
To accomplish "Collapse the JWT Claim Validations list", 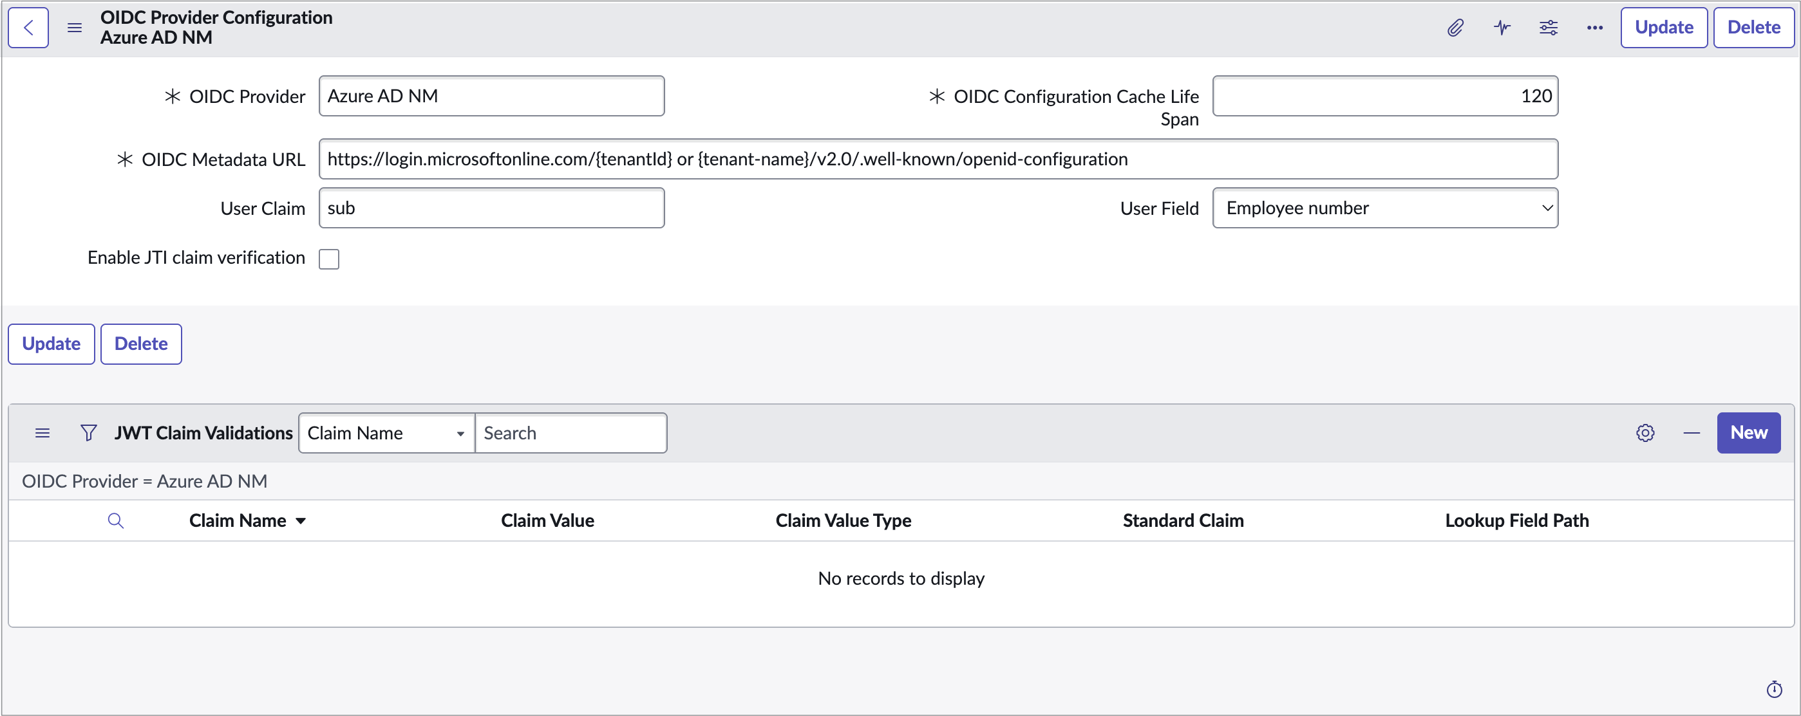I will click(1692, 433).
